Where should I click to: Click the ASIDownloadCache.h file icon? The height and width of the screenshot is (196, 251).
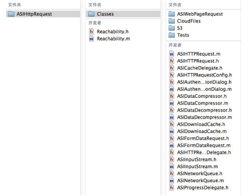tap(171, 124)
